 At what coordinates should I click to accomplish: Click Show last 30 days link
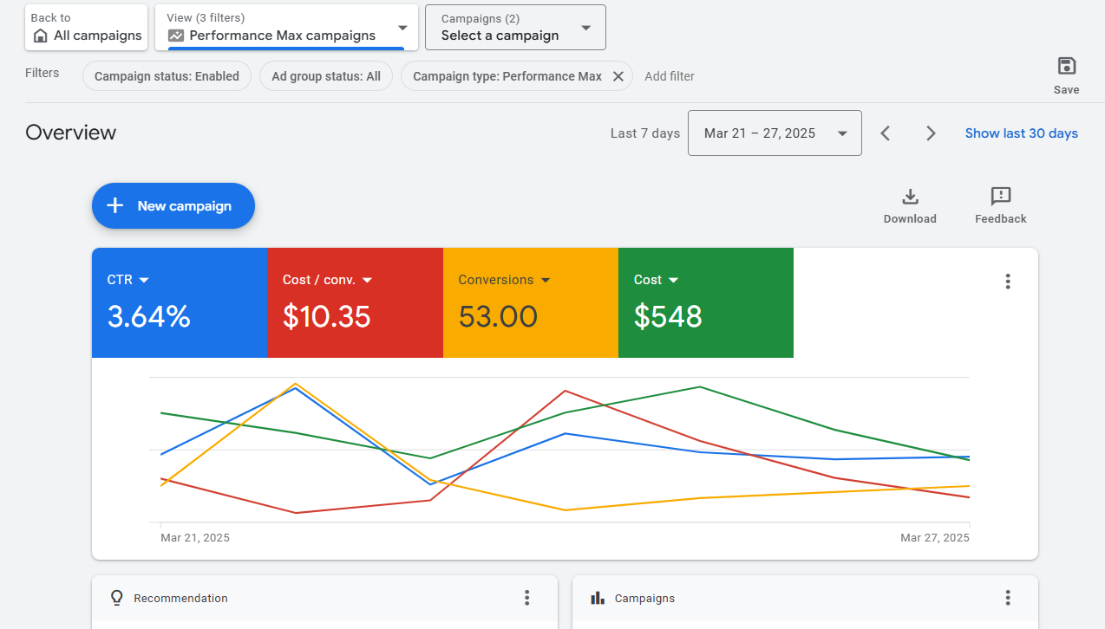point(1021,133)
